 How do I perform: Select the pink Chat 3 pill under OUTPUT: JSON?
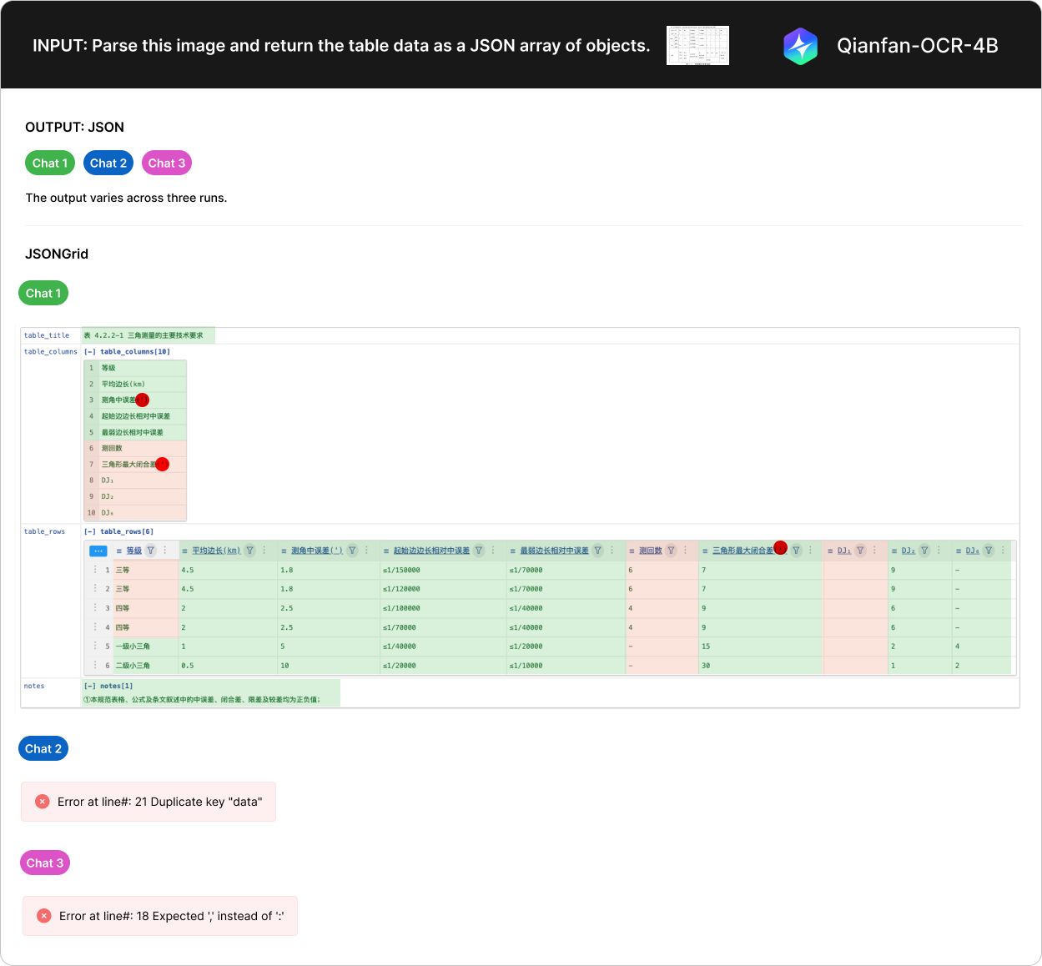pyautogui.click(x=167, y=164)
